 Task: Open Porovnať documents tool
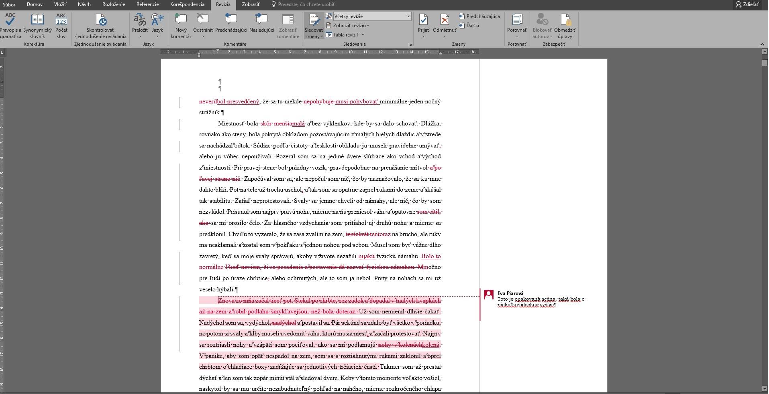517,23
